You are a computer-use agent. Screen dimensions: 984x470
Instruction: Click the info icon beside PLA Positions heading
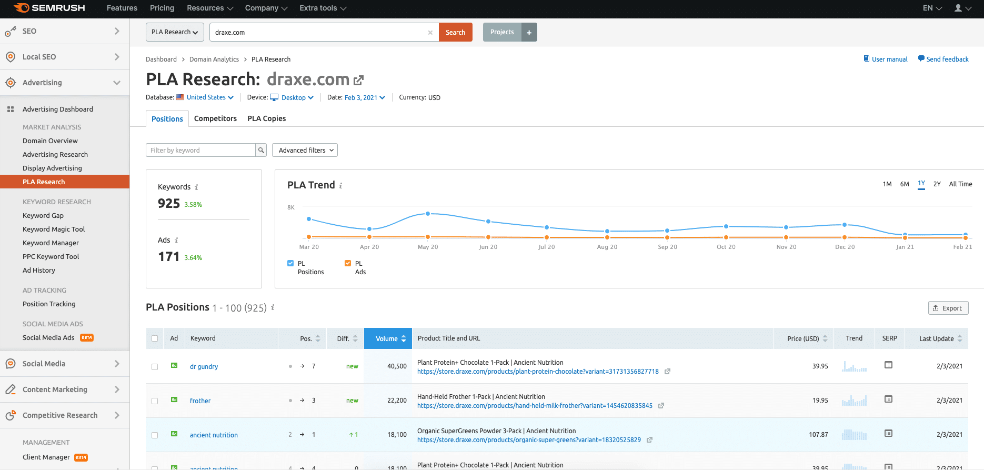(x=273, y=307)
